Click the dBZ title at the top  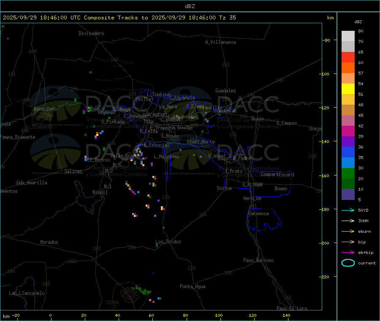(190, 6)
